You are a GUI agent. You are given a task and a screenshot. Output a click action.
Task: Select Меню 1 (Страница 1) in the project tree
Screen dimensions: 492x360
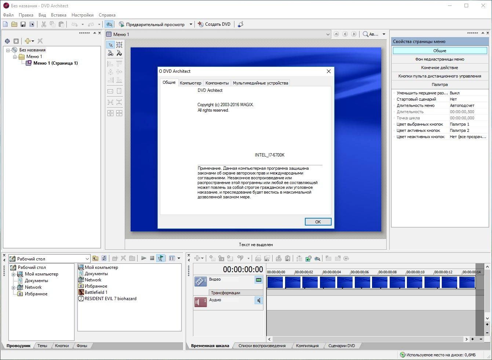(55, 63)
